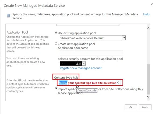155x114 pixels.
Task: Expand the SharePoint Web Services Default dropdown
Action: point(124,38)
